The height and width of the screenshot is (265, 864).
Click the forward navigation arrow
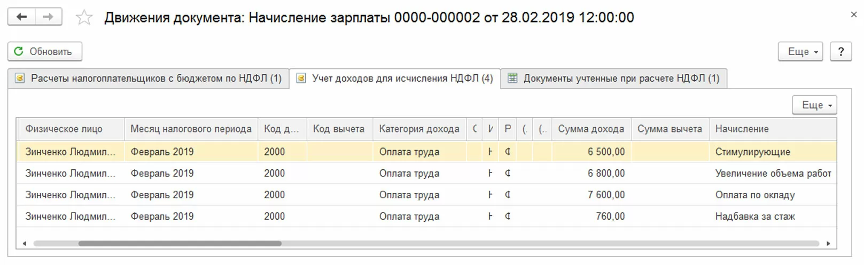point(48,17)
